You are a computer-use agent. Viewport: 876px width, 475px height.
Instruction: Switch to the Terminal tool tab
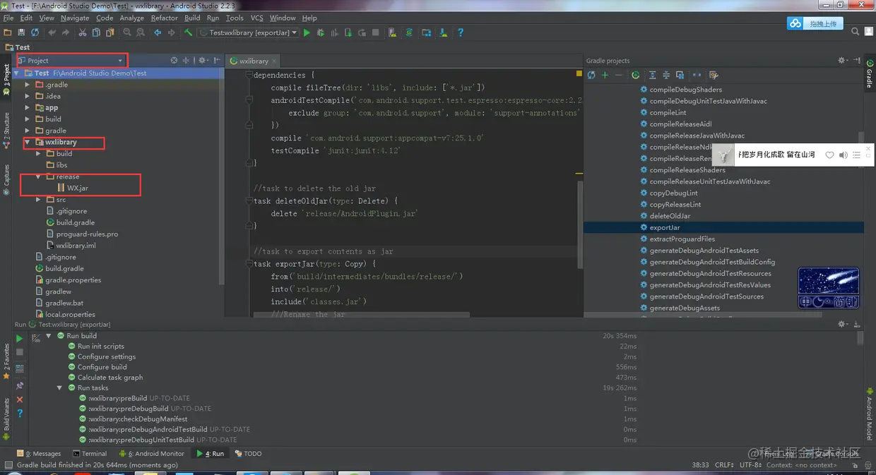tap(89, 454)
